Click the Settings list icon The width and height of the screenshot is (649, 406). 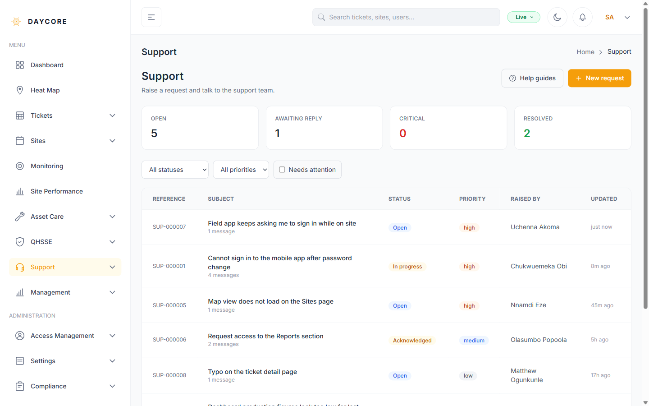pos(20,361)
